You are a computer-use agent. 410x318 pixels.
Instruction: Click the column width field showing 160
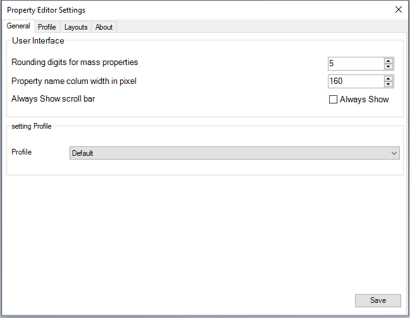click(356, 81)
